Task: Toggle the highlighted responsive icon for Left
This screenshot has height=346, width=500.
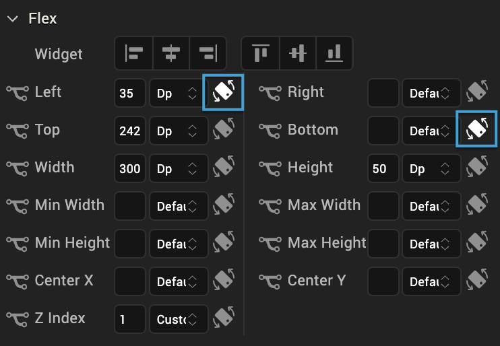Action: pyautogui.click(x=223, y=92)
